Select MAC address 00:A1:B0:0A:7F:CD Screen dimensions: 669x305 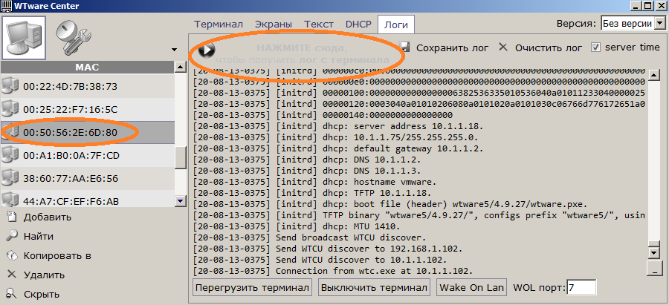pyautogui.click(x=71, y=155)
